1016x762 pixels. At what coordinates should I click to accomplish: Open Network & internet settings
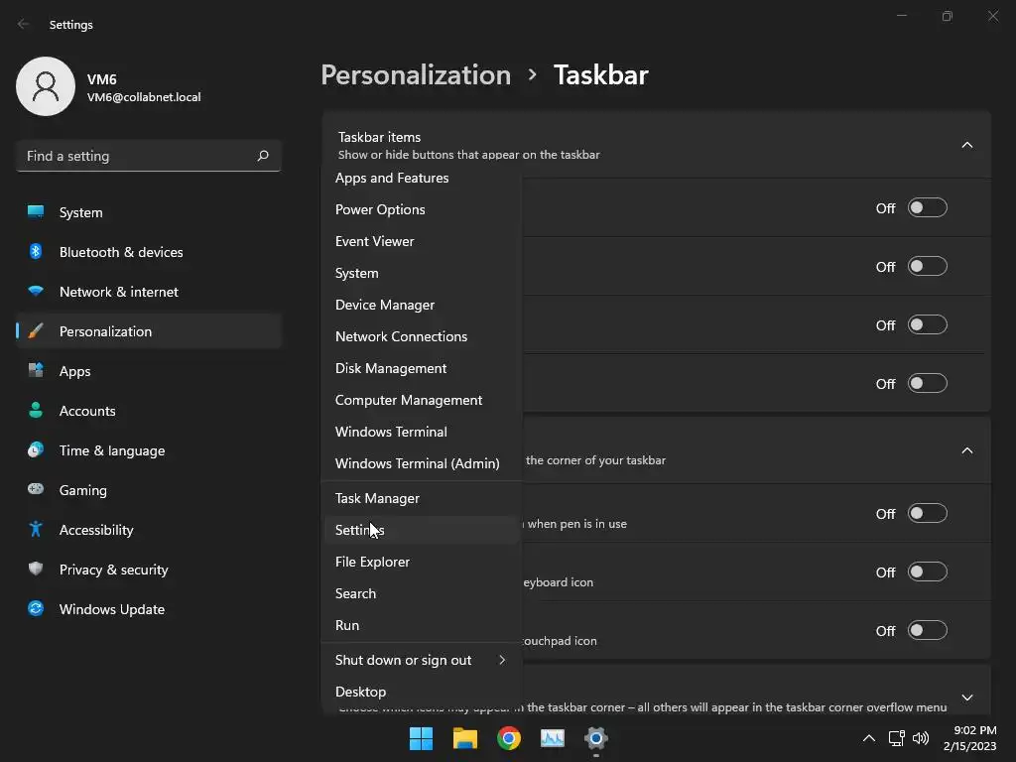click(149, 292)
